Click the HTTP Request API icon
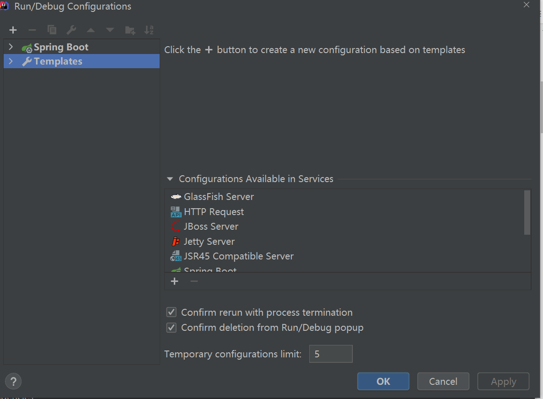This screenshot has width=543, height=399. [176, 211]
